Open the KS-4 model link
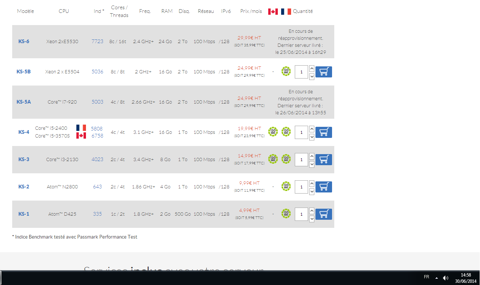Screen dimensions: 480x285 [x=24, y=132]
